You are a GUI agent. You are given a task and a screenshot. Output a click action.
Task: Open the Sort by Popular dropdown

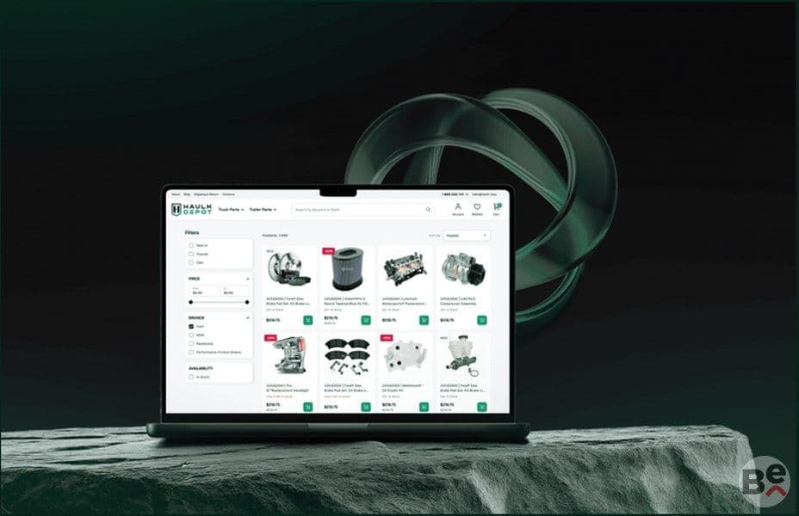pos(467,236)
